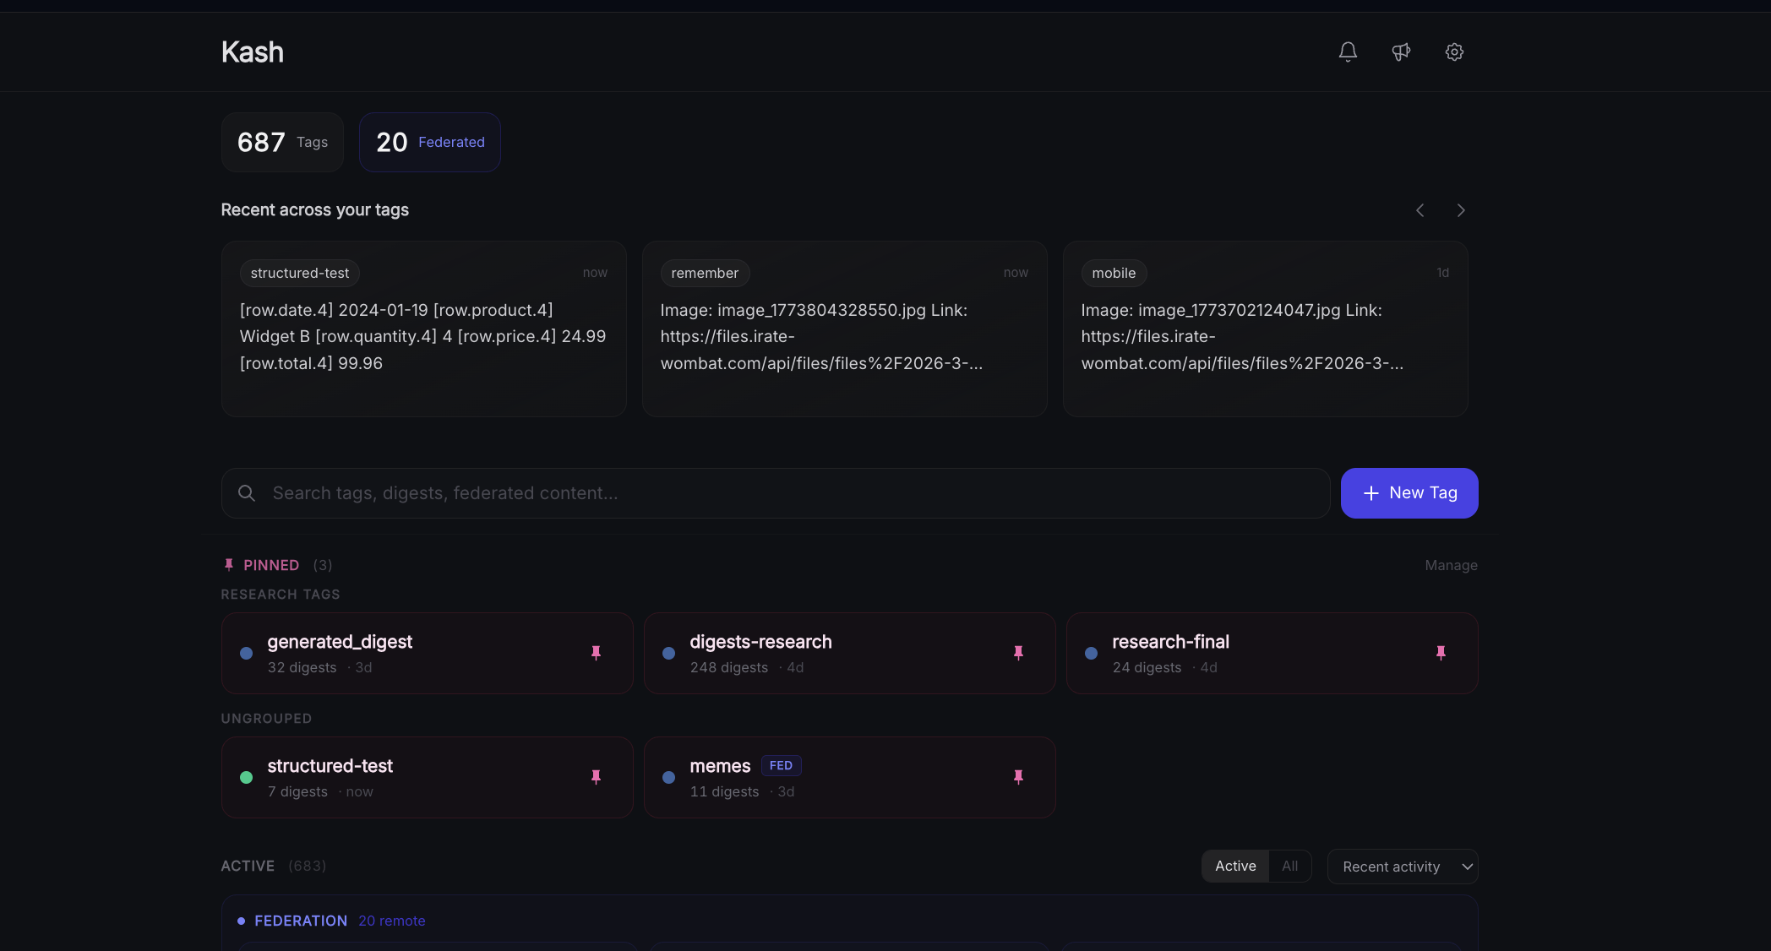Toggle the Federated stat filter
Screen dimensions: 1771x951
pos(430,142)
